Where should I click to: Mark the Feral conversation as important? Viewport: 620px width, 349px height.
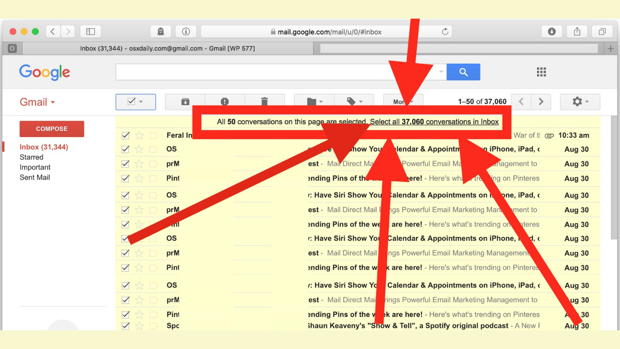pyautogui.click(x=153, y=135)
